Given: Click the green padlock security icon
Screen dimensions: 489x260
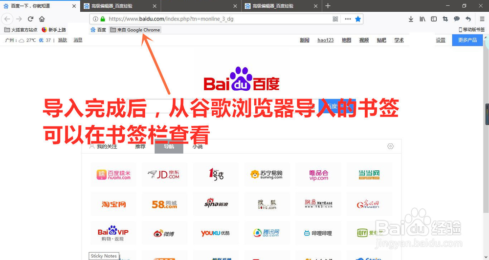Looking at the screenshot, I should [x=103, y=19].
